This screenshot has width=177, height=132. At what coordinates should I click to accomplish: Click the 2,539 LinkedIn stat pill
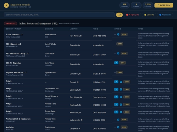click(148, 5)
